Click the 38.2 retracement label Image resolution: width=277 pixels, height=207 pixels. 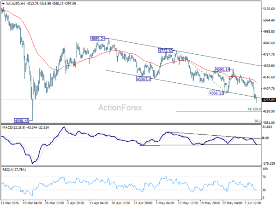click(258, 121)
